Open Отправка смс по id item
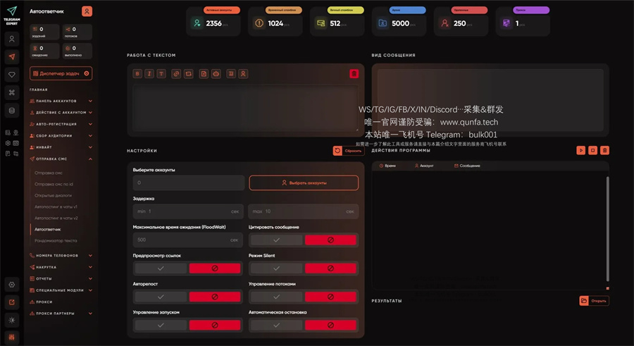The image size is (634, 346). [x=54, y=184]
